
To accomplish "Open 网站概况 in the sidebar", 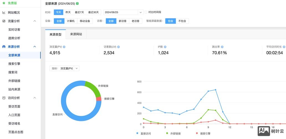I will [14, 13].
